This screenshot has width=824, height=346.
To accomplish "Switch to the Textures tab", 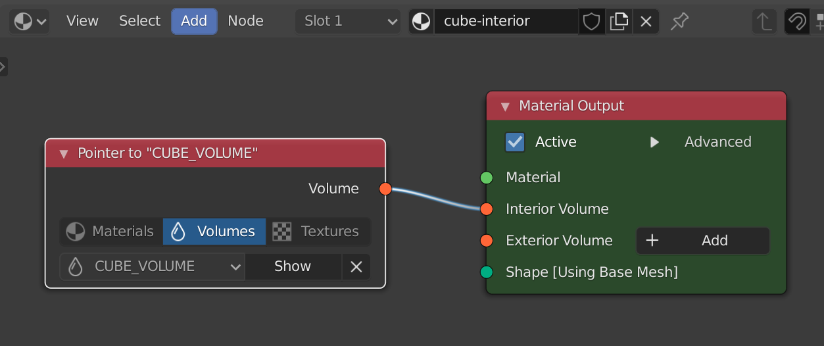I will [x=318, y=232].
